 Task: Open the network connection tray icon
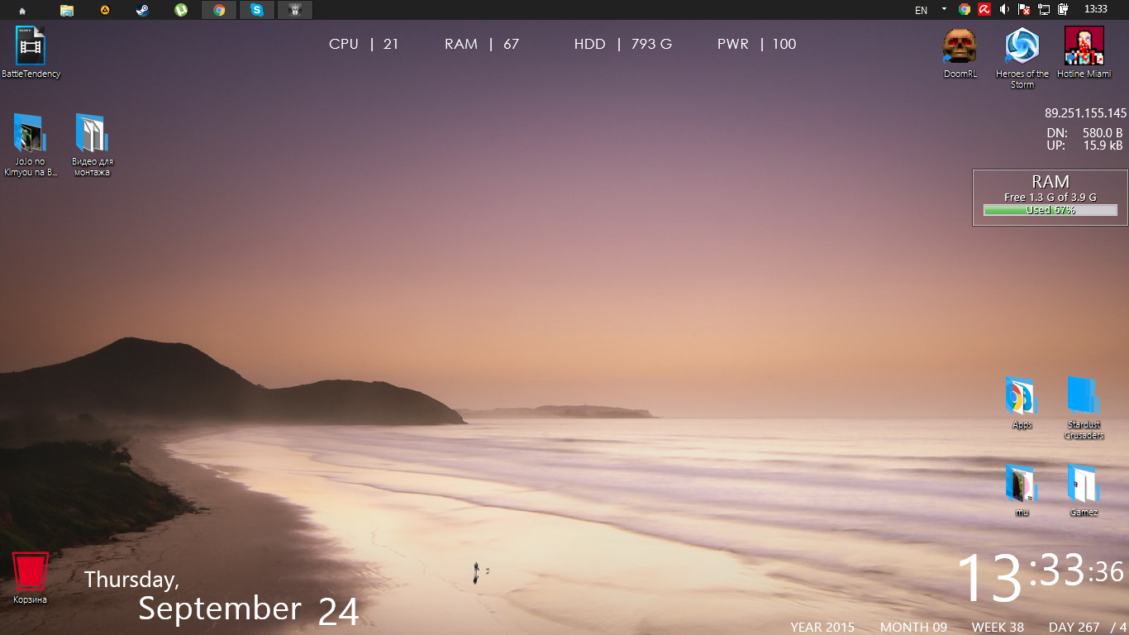tap(1044, 10)
